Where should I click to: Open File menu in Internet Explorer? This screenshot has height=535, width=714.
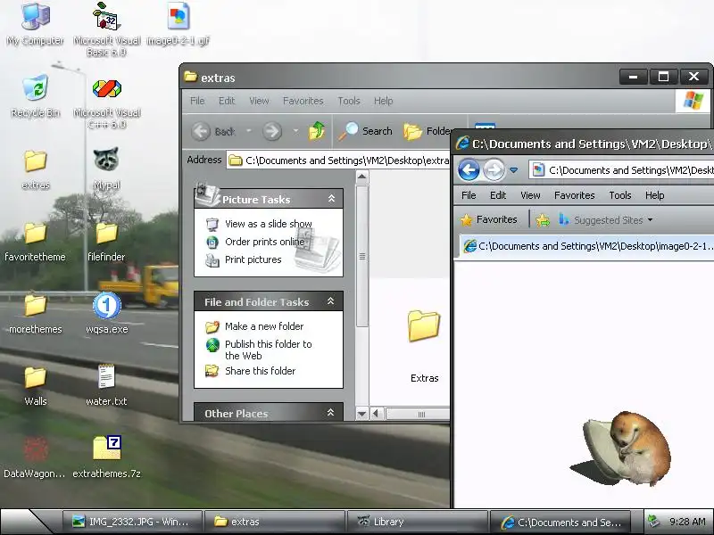469,195
